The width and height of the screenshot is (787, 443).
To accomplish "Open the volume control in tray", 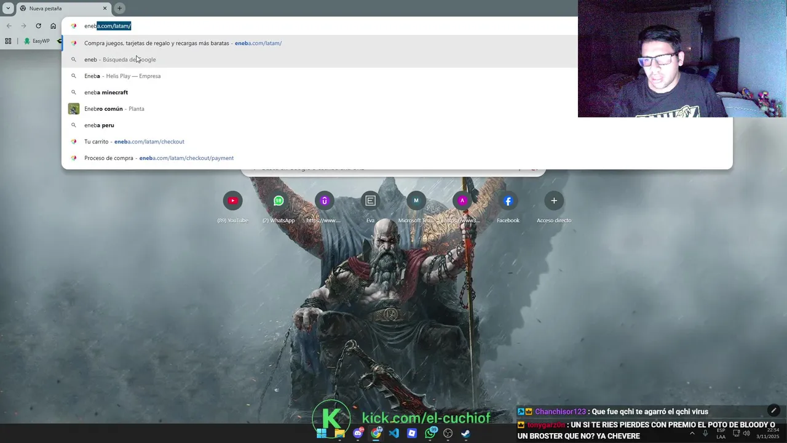I will 746,433.
